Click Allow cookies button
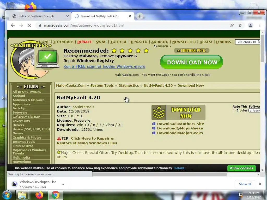The image size is (267, 200). point(241,168)
